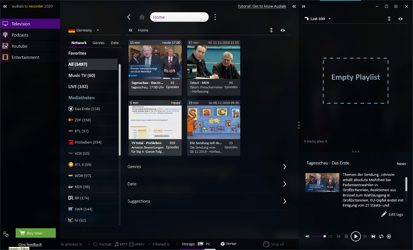Open Give feedback link

coord(30,244)
